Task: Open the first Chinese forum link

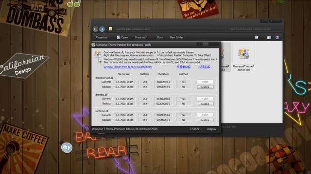Action: [x=184, y=67]
